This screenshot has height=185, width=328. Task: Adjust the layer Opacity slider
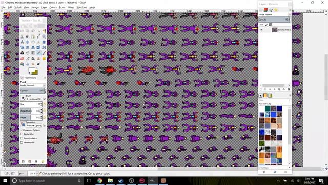(x=274, y=20)
